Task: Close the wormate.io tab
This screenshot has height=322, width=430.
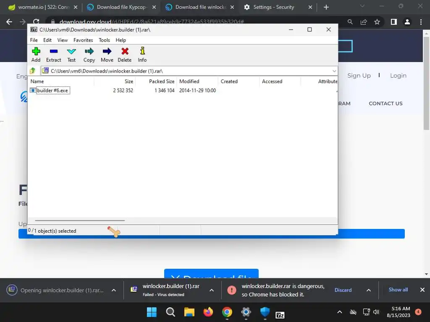Action: click(76, 7)
